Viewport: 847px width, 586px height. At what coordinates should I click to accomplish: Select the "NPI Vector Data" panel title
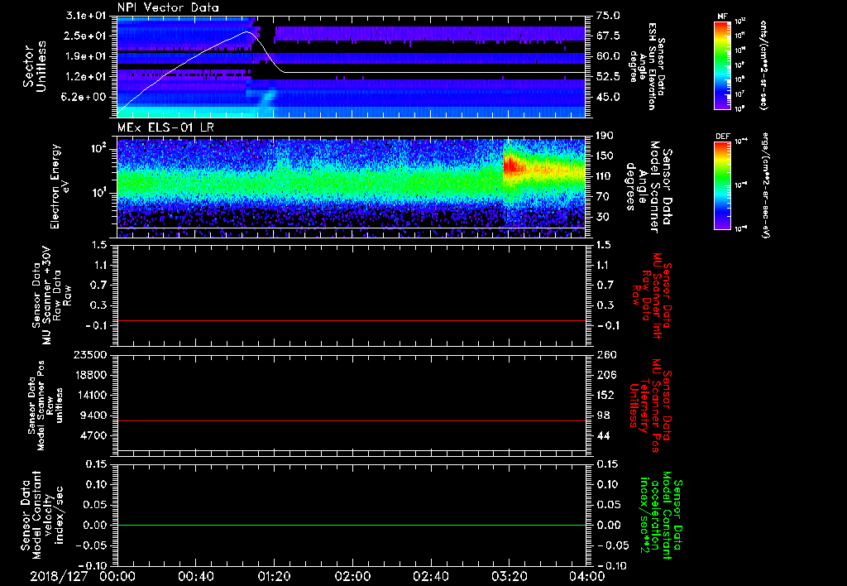(x=168, y=7)
